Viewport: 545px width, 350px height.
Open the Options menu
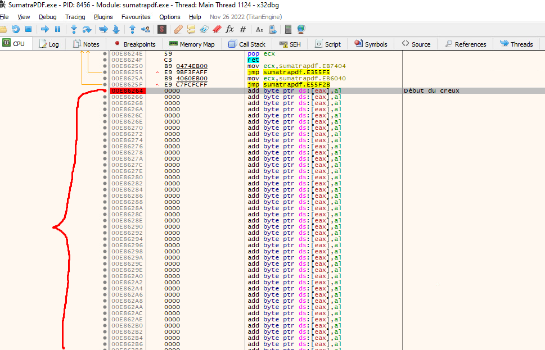[x=170, y=17]
